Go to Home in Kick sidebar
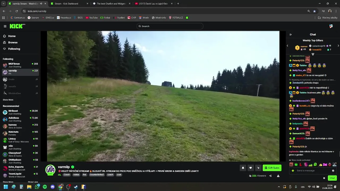 [x=9, y=36]
